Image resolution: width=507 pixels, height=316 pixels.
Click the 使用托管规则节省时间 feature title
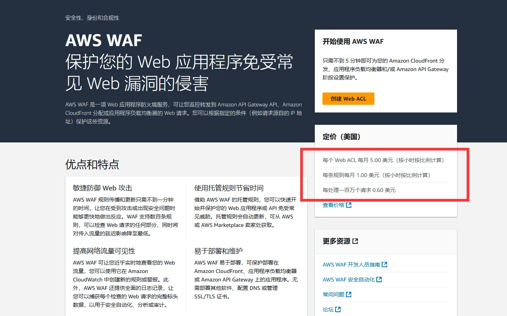229,188
